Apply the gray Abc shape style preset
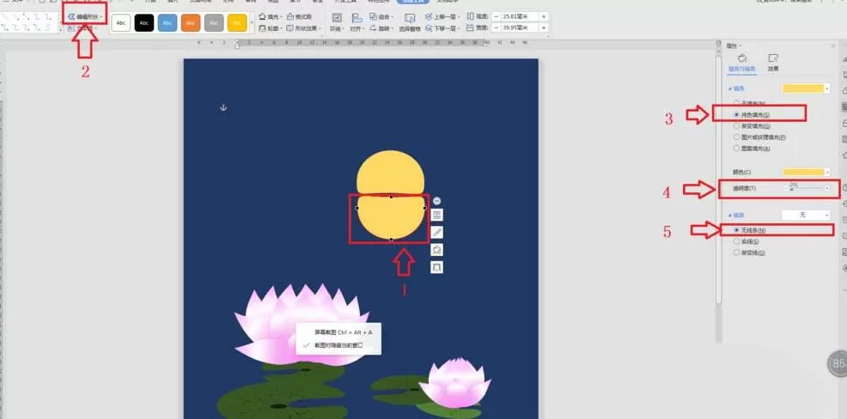Image resolution: width=847 pixels, height=419 pixels. coord(214,22)
